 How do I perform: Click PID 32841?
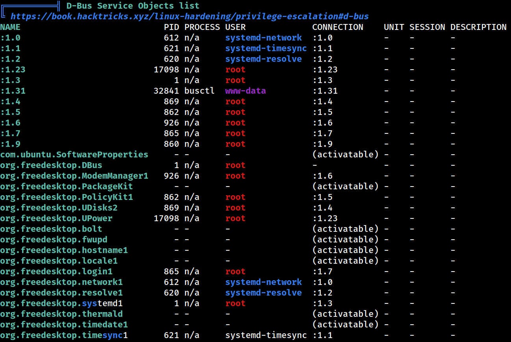point(167,91)
